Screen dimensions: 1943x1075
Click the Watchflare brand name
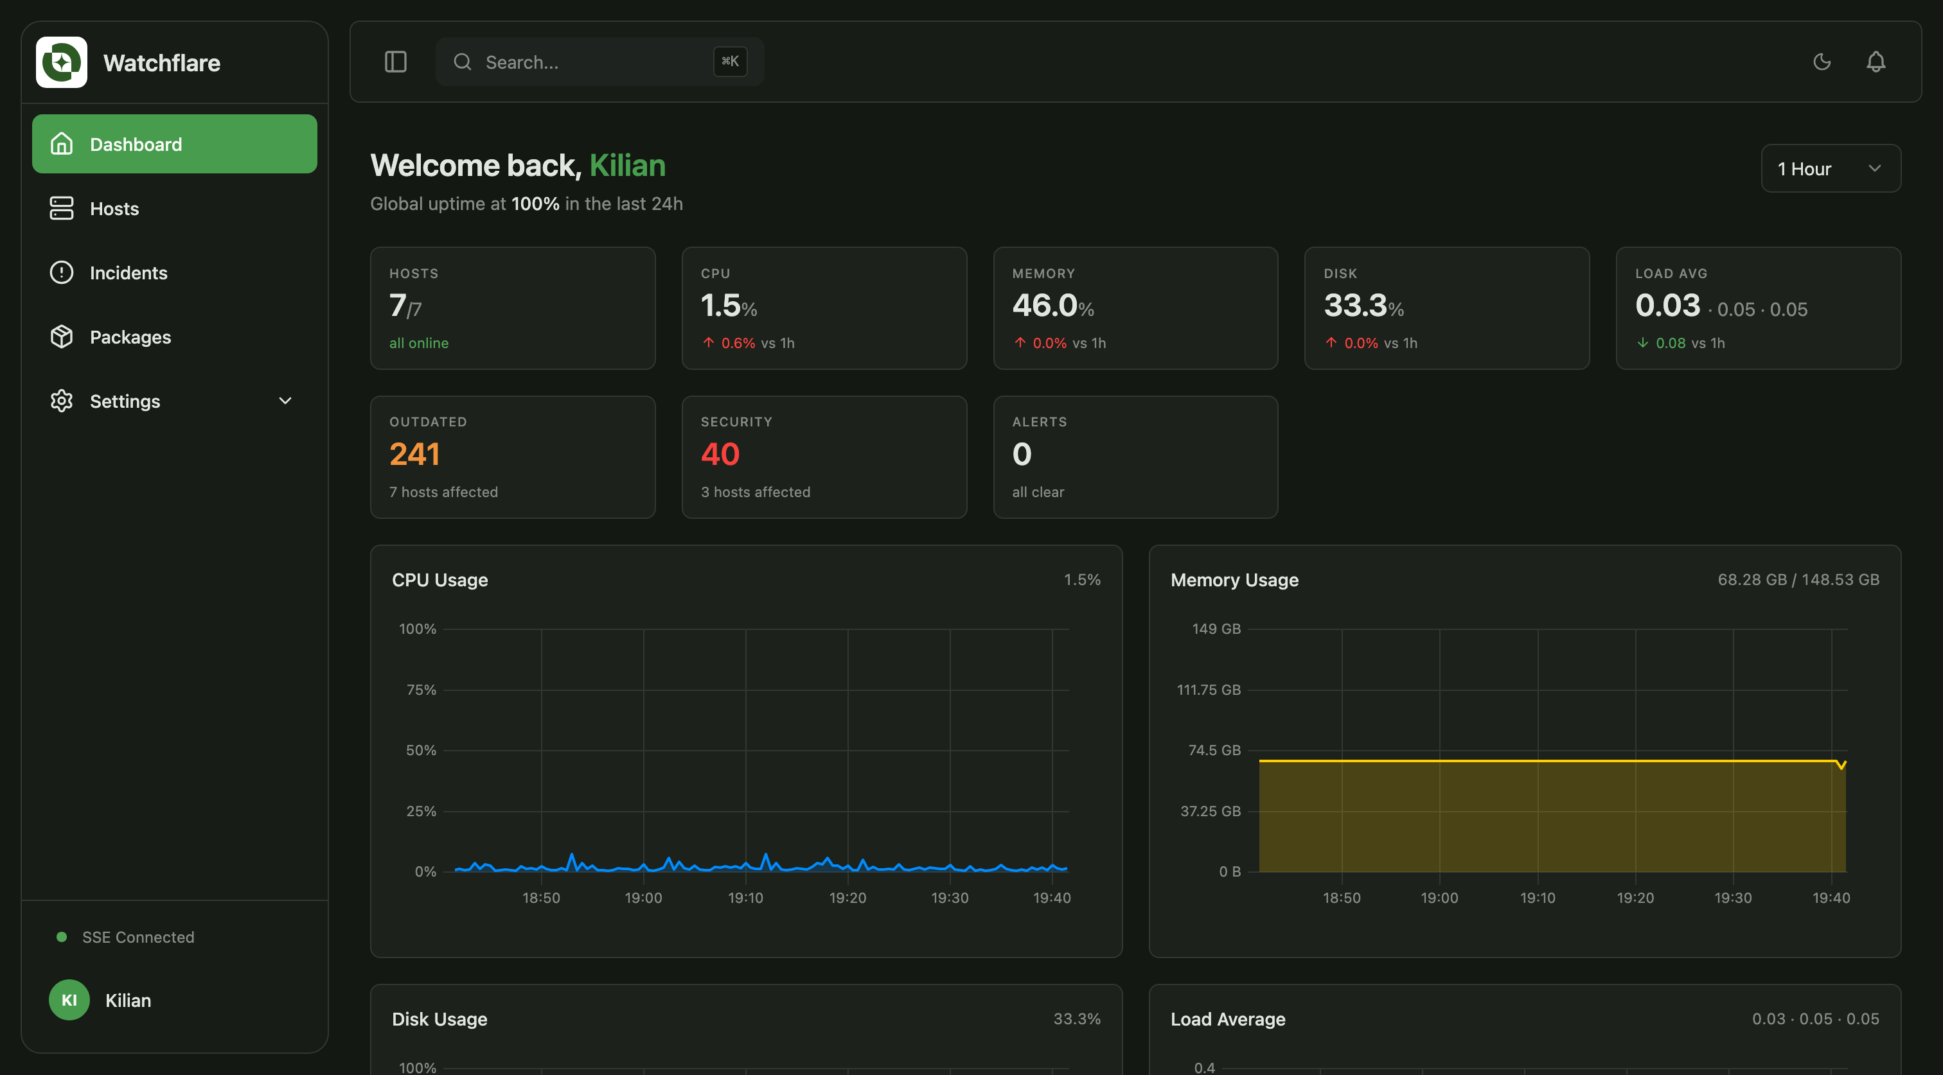162,62
